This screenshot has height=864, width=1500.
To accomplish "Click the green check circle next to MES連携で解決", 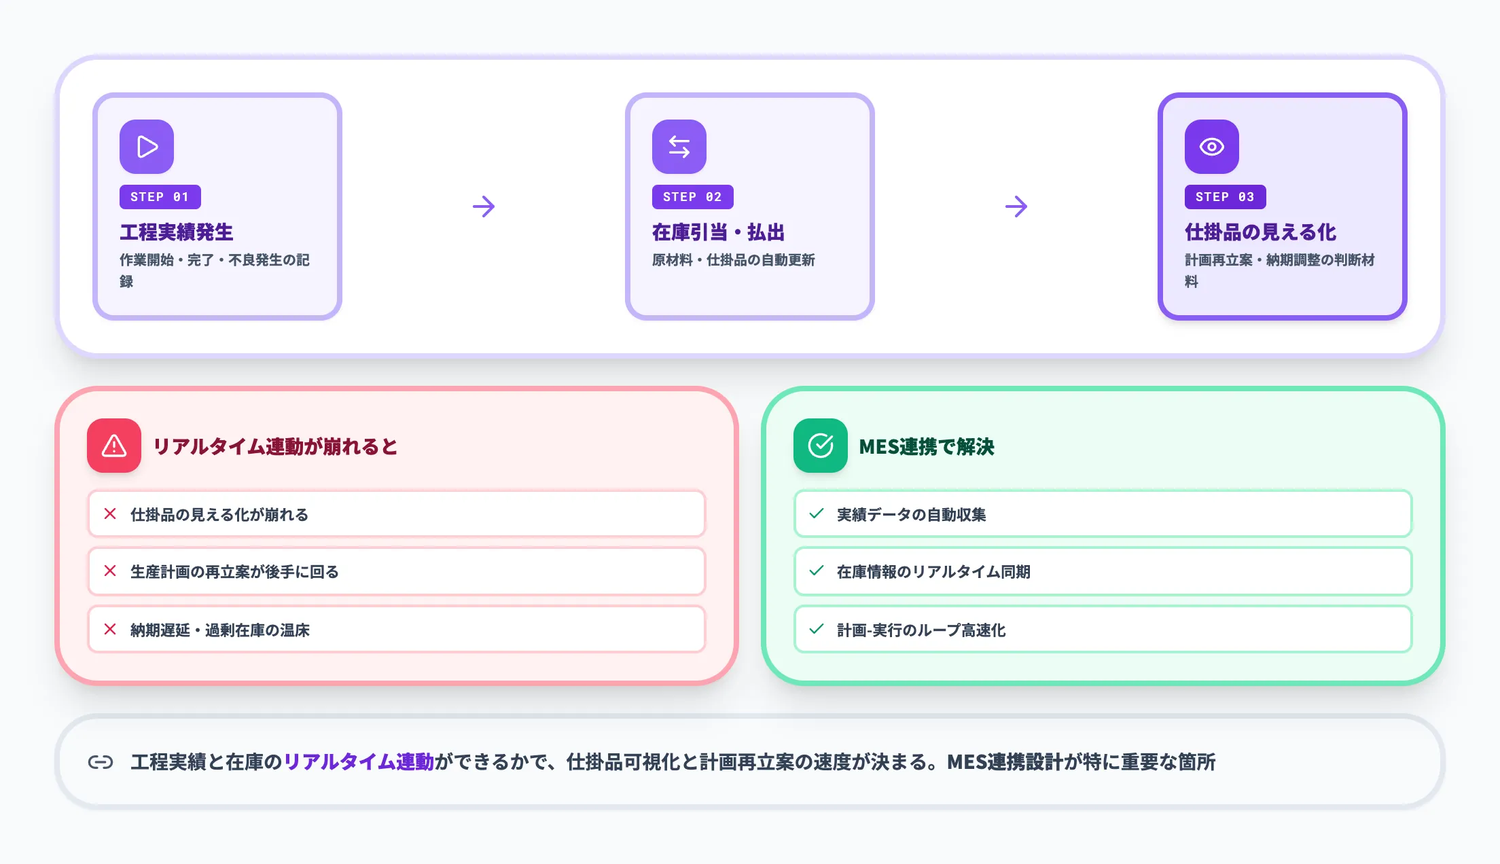I will coord(819,446).
